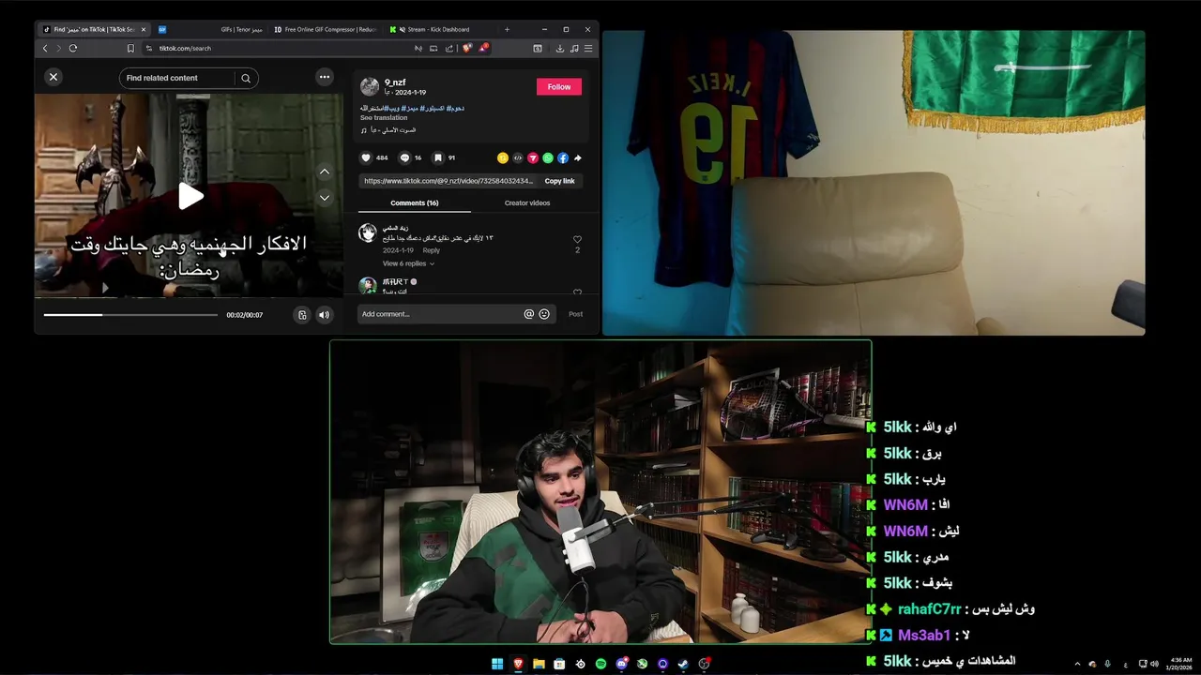Image resolution: width=1201 pixels, height=675 pixels.
Task: Bookmark this page in browser toolbar
Action: coord(130,48)
